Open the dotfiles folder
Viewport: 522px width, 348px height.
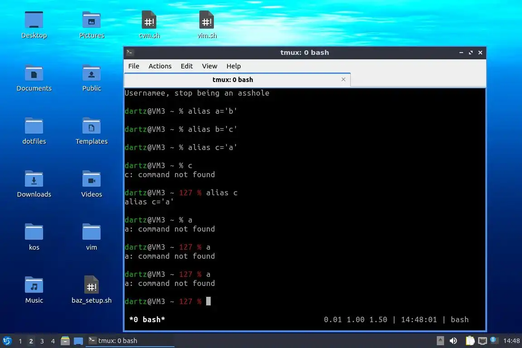pos(34,131)
